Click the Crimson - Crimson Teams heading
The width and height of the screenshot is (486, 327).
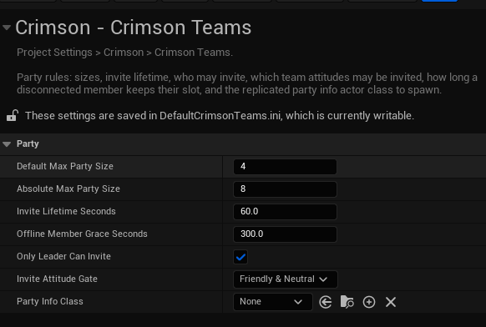[134, 28]
